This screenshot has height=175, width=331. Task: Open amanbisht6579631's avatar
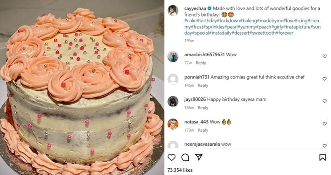[173, 57]
